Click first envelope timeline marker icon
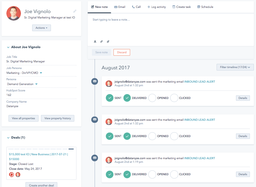Viewport: 256px width, 187px height. click(x=95, y=81)
